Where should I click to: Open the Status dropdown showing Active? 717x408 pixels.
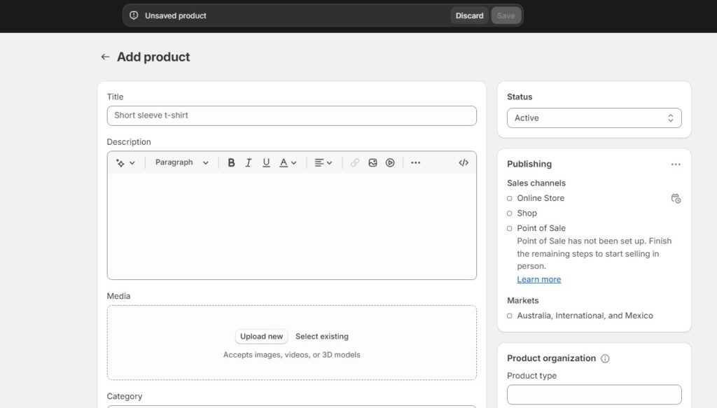594,118
